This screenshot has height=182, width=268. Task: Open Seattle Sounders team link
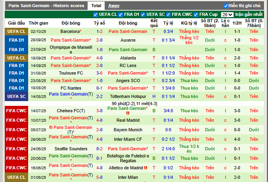click(71, 149)
